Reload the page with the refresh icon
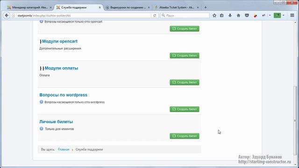The image size is (299, 168). tap(155, 15)
